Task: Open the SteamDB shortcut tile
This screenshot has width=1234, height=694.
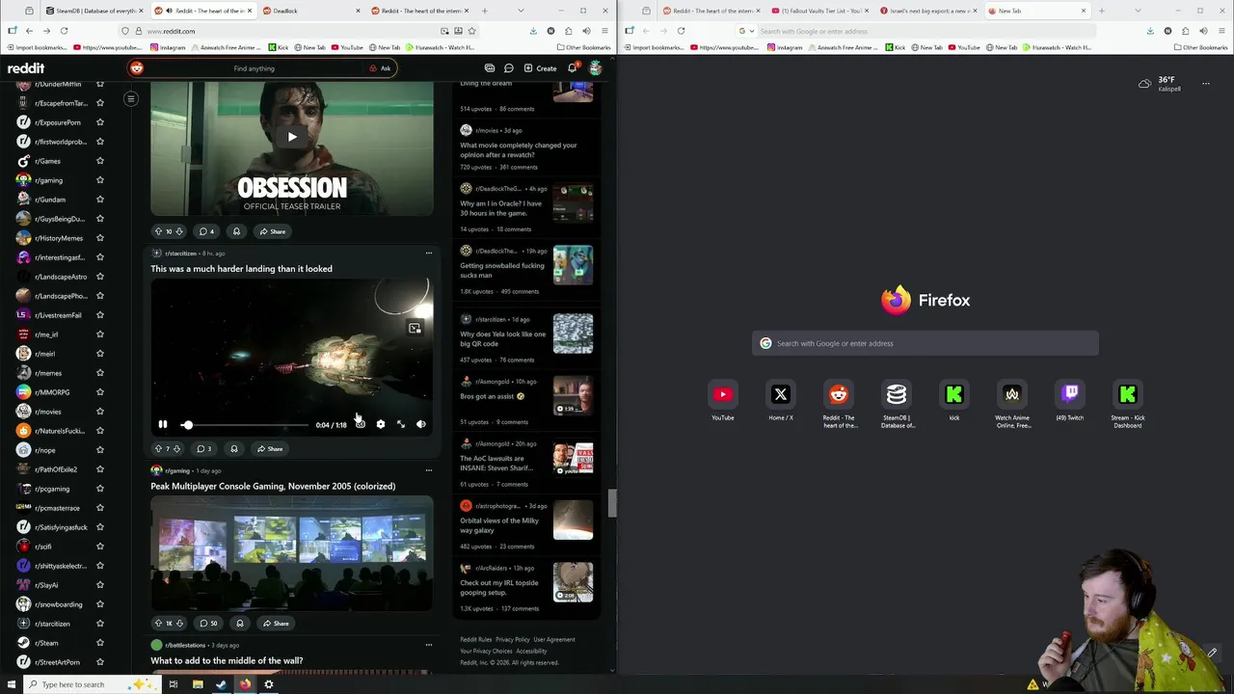Action: [x=897, y=403]
